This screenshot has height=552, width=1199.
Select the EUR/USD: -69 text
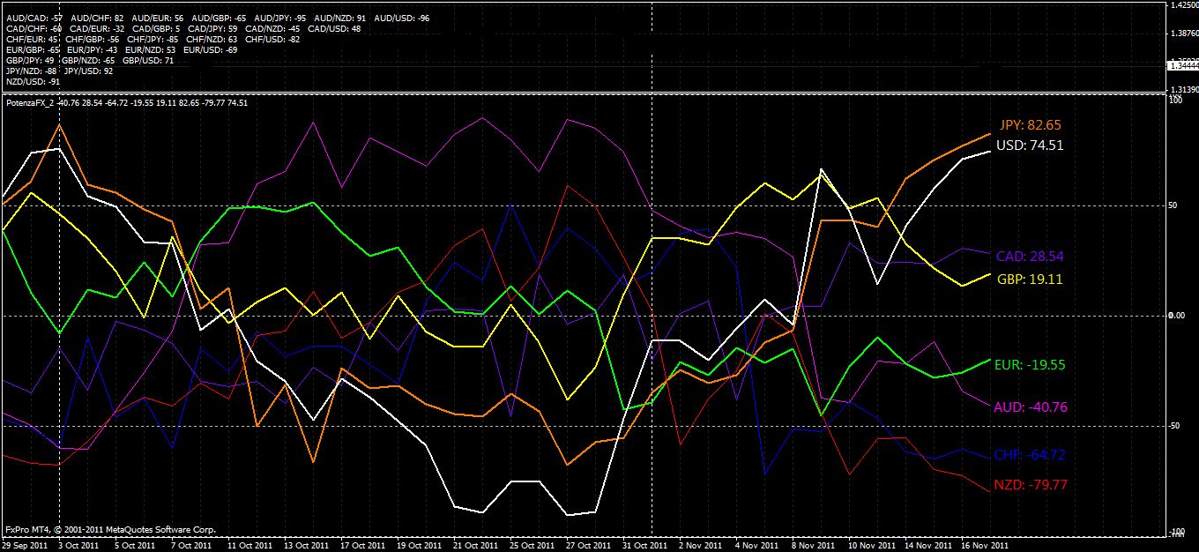click(210, 49)
